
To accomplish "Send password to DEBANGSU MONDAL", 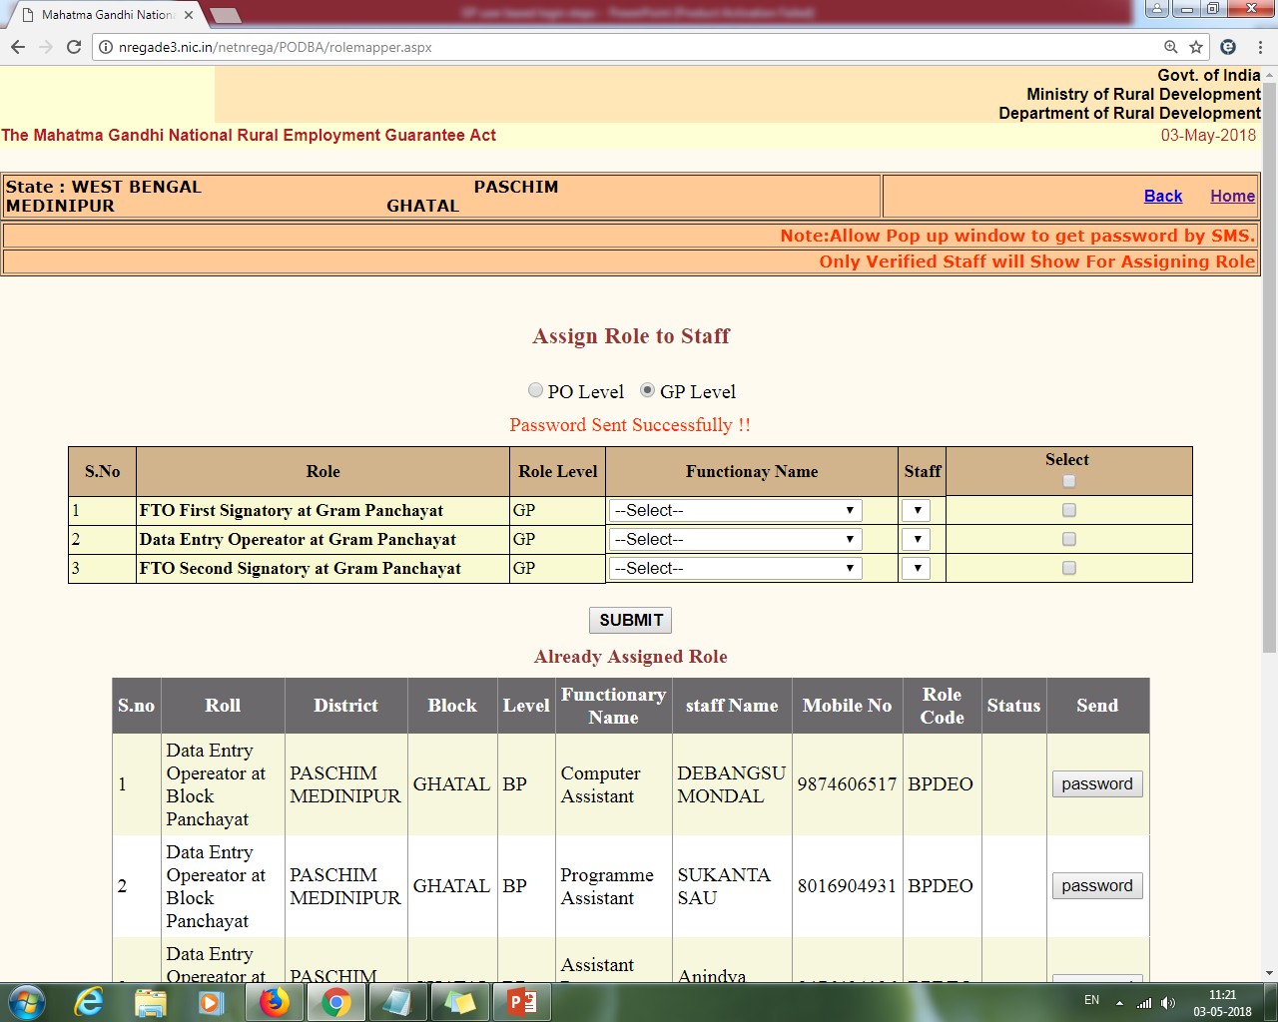I will pyautogui.click(x=1097, y=784).
